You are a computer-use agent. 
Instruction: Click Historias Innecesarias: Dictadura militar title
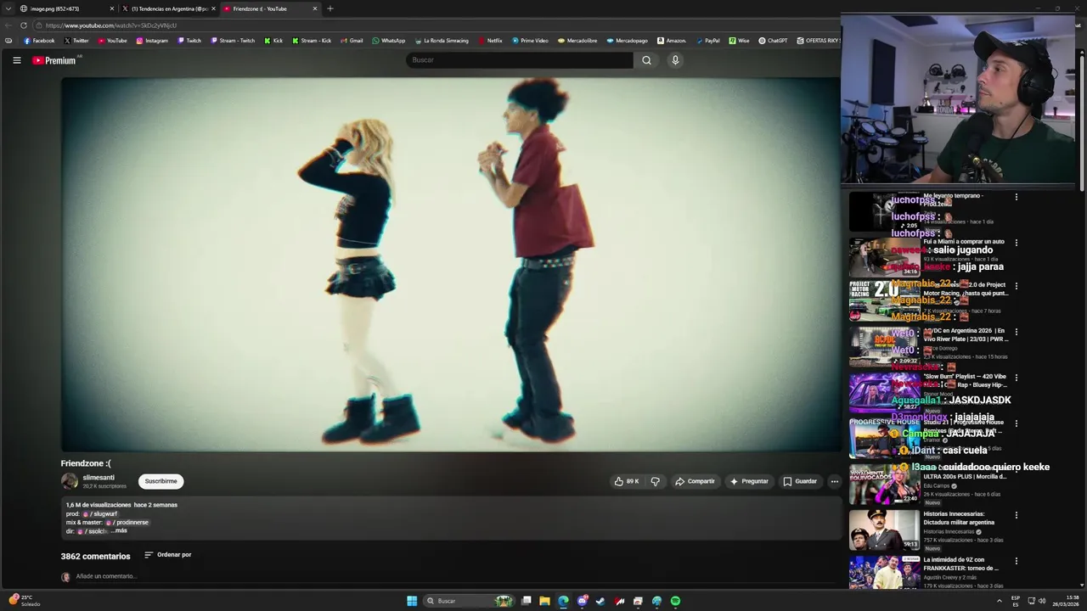click(x=959, y=519)
